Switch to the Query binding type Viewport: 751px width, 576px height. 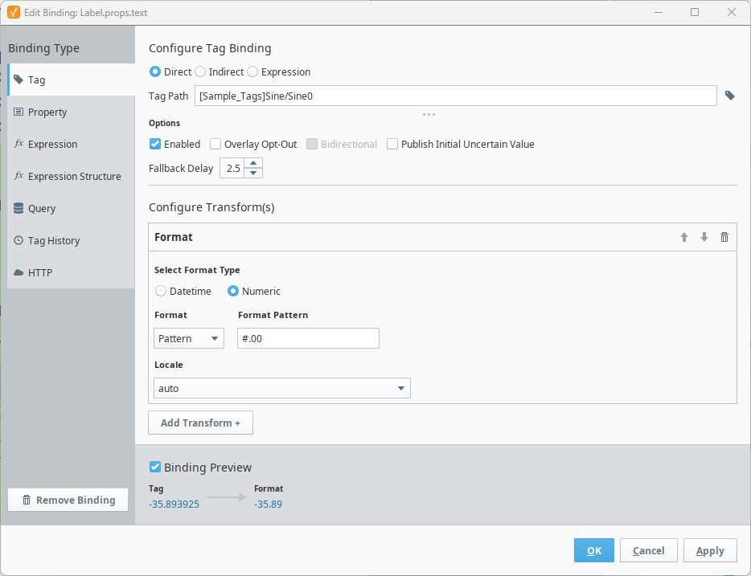pos(42,208)
